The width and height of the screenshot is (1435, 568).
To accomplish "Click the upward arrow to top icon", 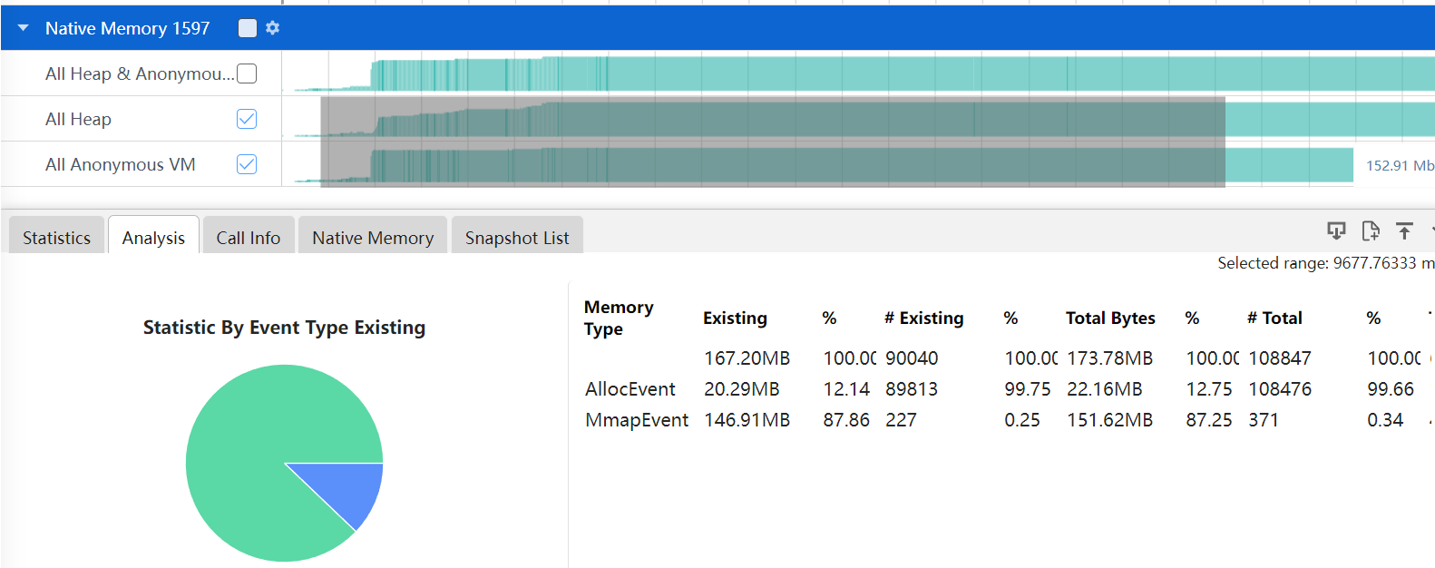I will 1404,231.
